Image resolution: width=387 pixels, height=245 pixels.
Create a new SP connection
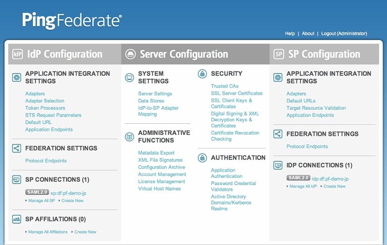73,201
